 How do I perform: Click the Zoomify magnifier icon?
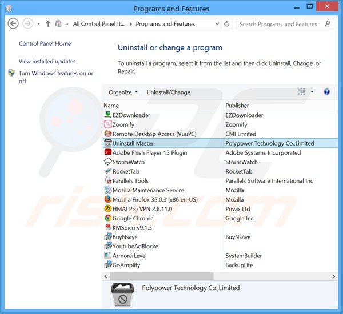(107, 124)
